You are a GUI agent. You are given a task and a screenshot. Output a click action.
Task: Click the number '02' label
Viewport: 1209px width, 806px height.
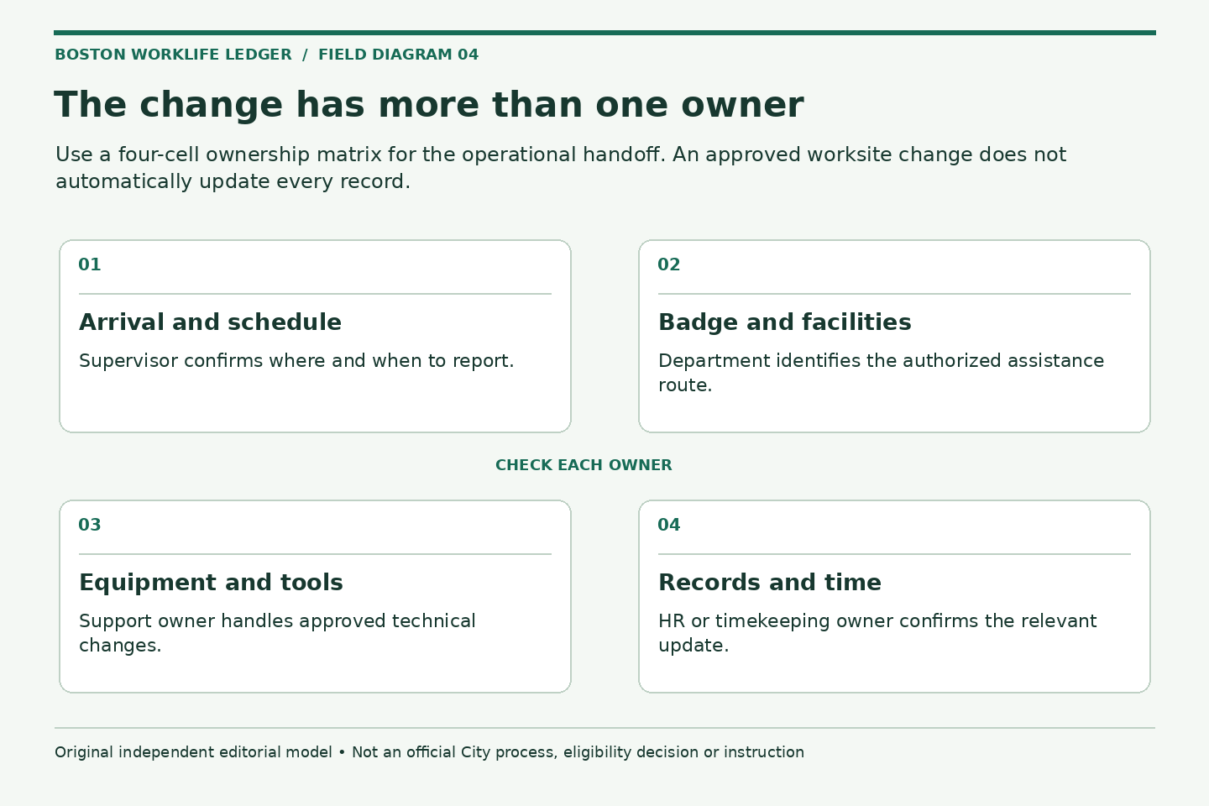[x=669, y=265]
